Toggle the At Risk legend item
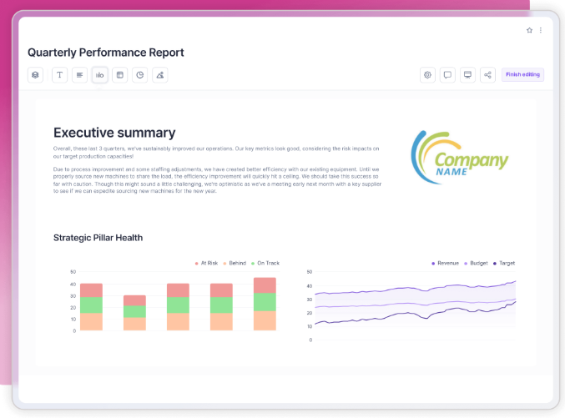Viewport: 565px width, 418px height. (x=206, y=263)
